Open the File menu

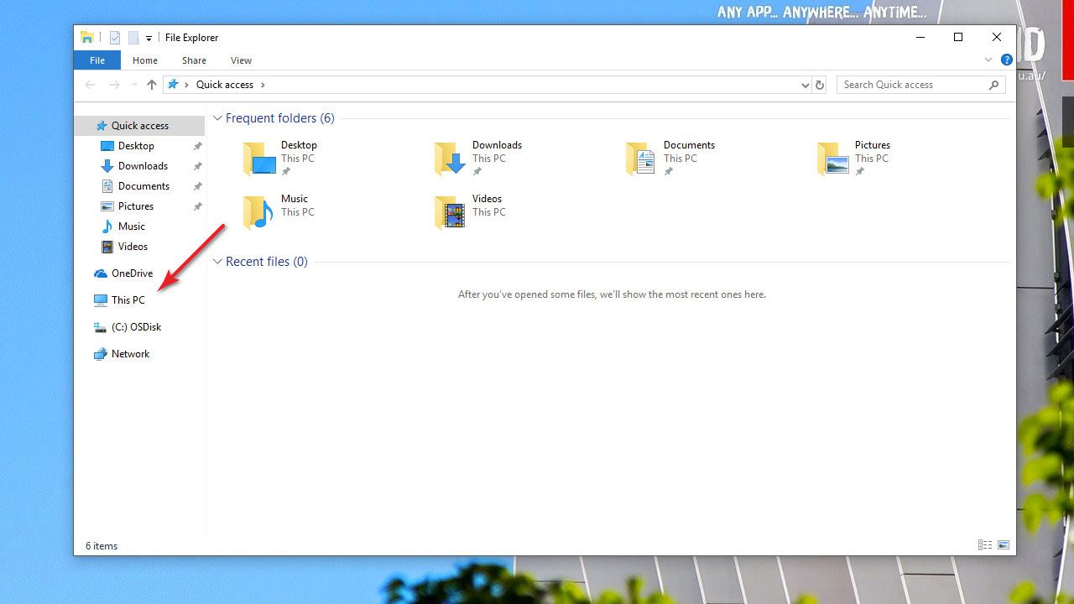[97, 60]
